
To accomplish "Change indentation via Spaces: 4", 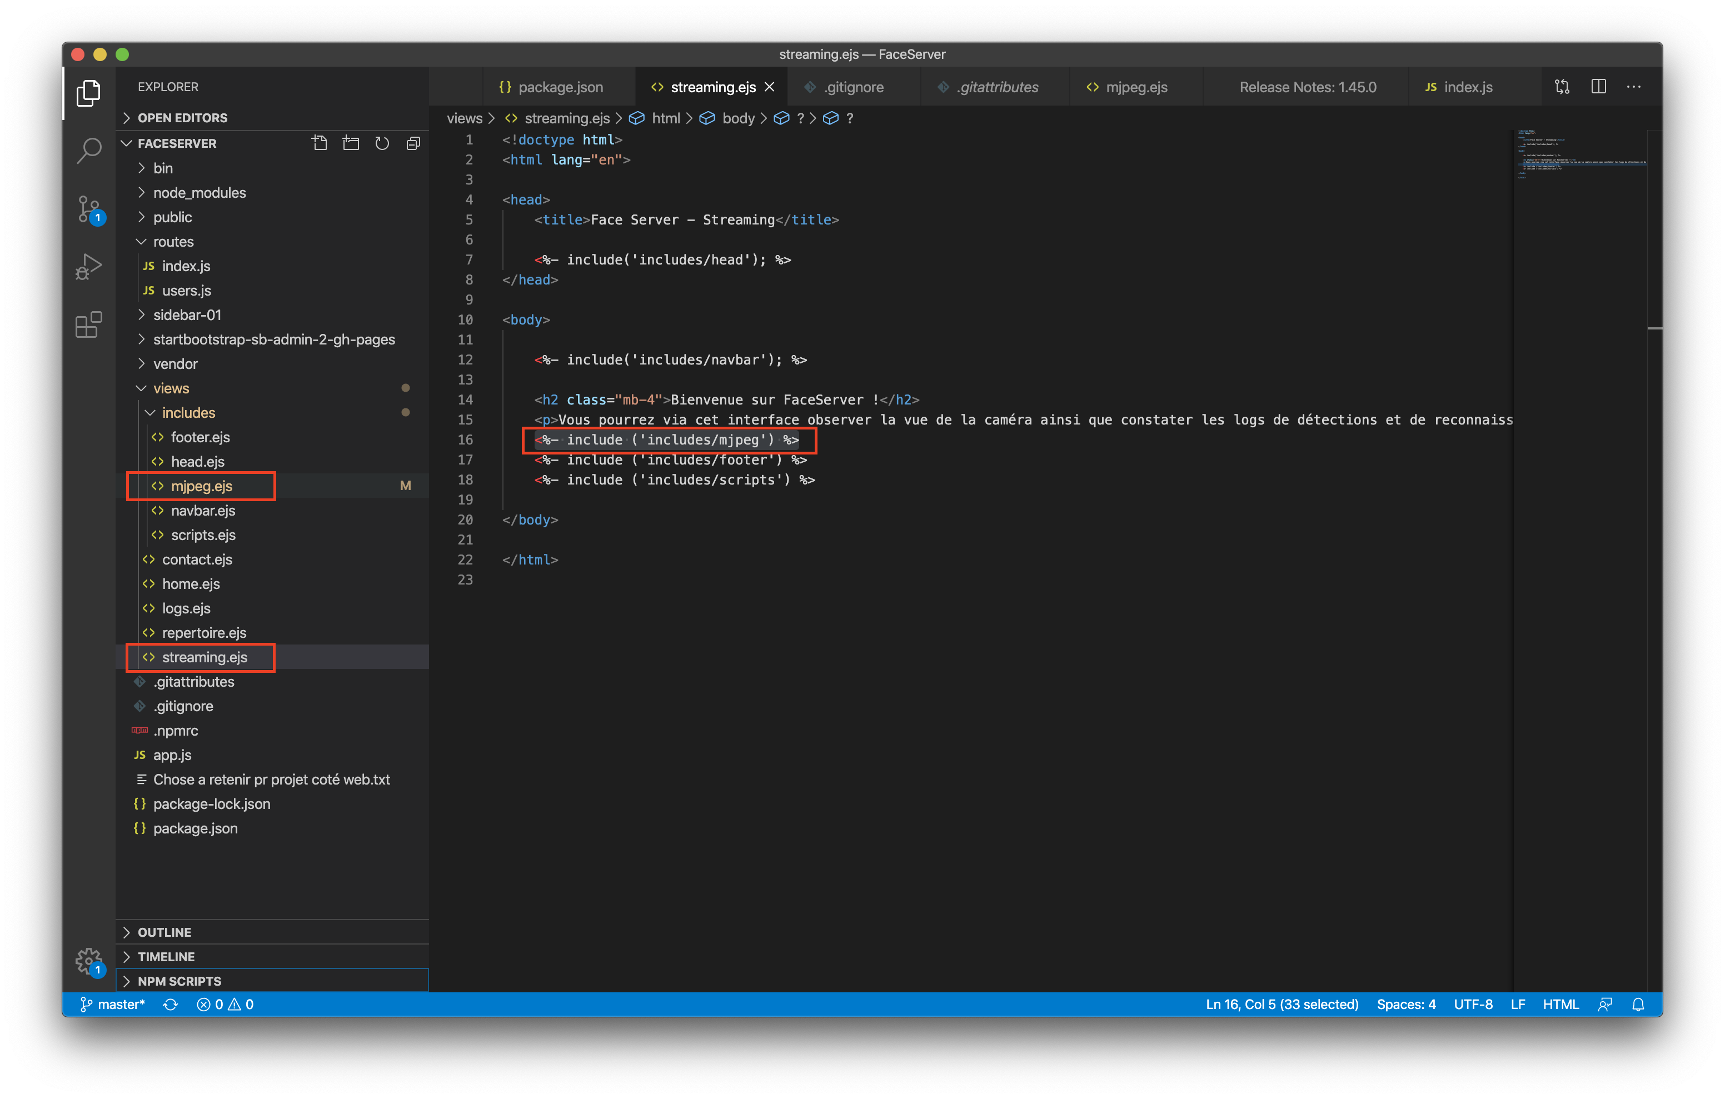I will (1405, 1005).
